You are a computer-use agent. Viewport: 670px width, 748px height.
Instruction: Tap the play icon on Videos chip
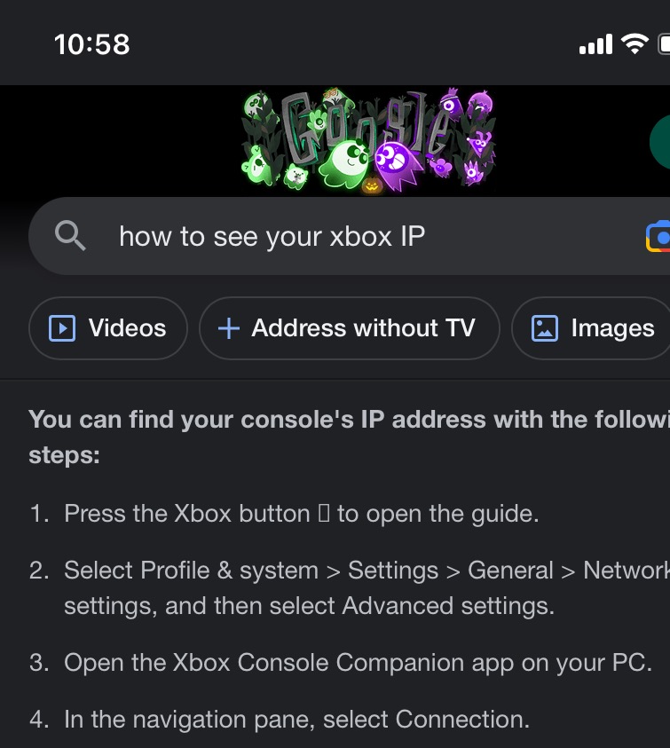tap(62, 328)
